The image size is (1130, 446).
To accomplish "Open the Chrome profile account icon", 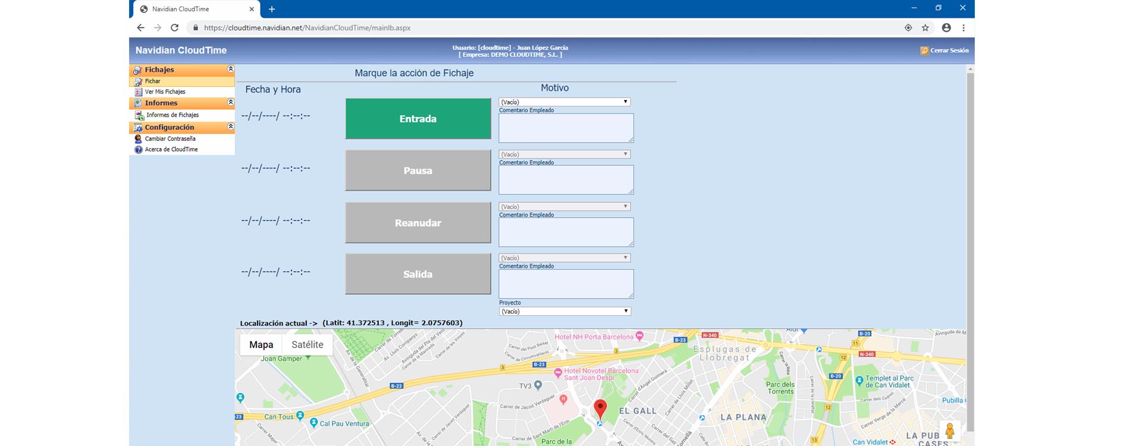I will [946, 28].
